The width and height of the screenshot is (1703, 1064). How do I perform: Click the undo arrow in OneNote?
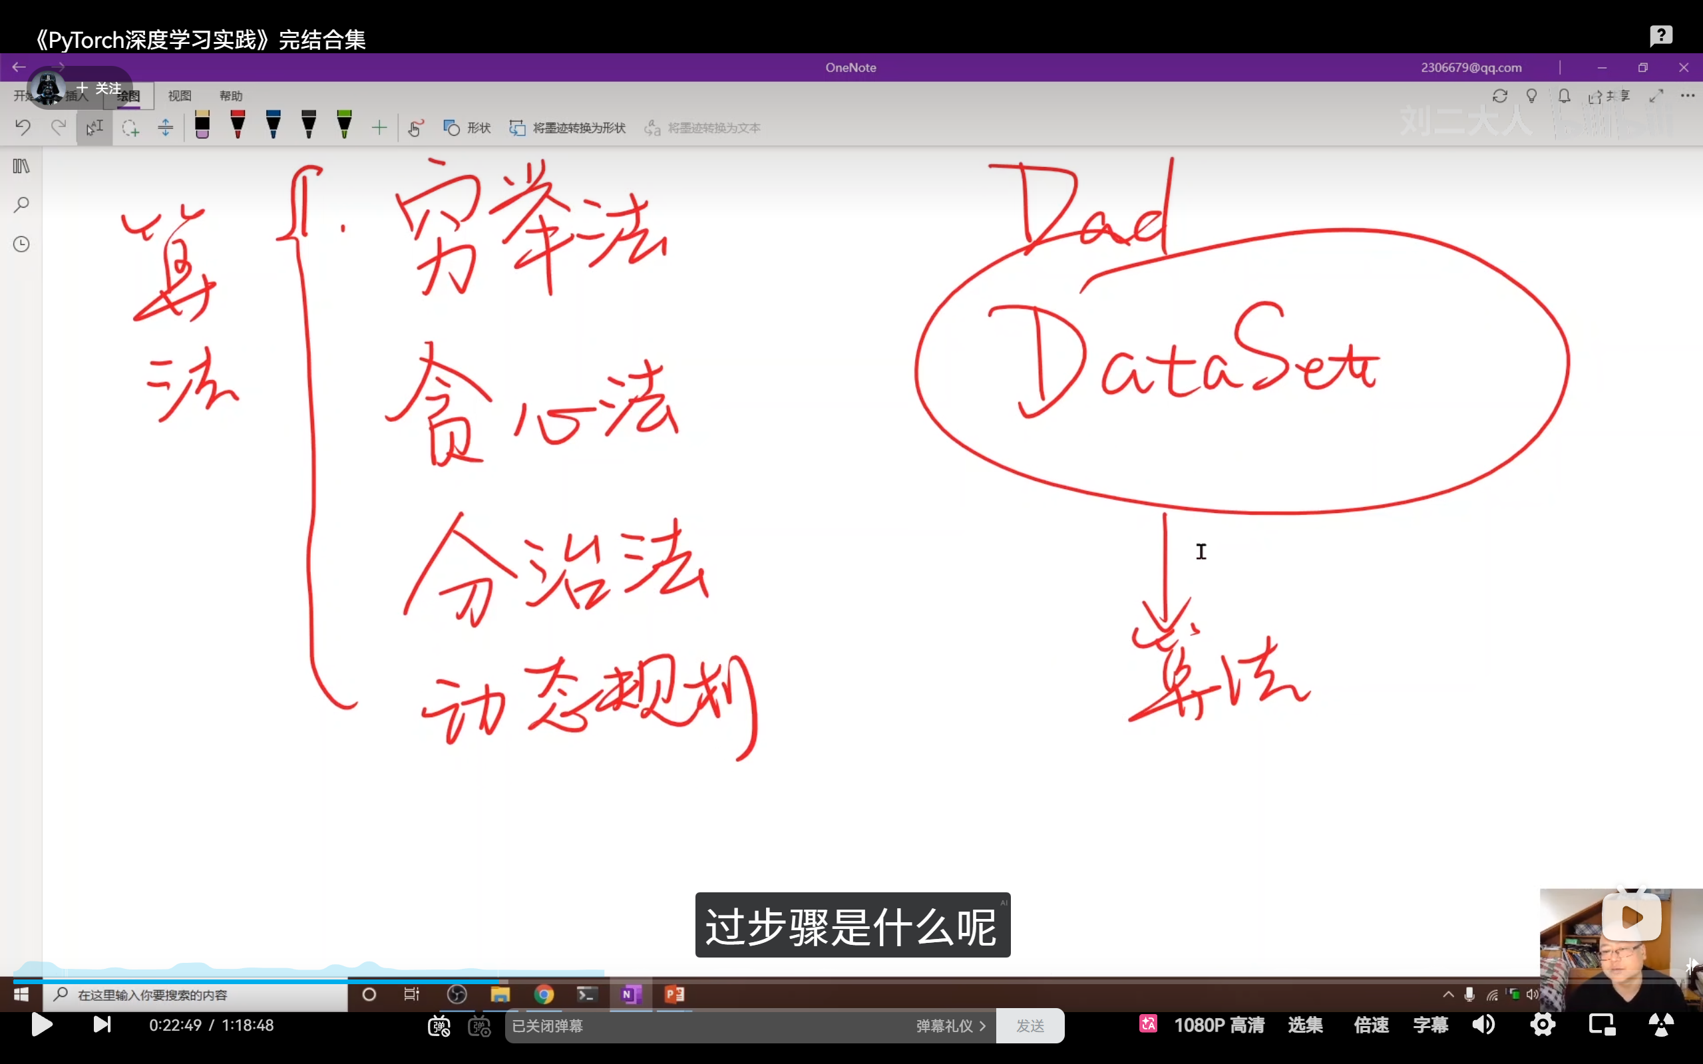click(23, 128)
